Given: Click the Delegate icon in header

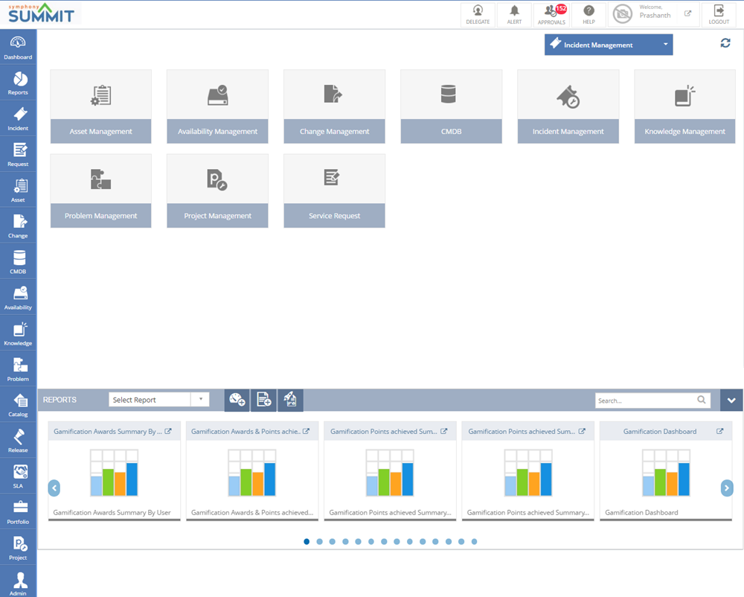Looking at the screenshot, I should [x=478, y=15].
